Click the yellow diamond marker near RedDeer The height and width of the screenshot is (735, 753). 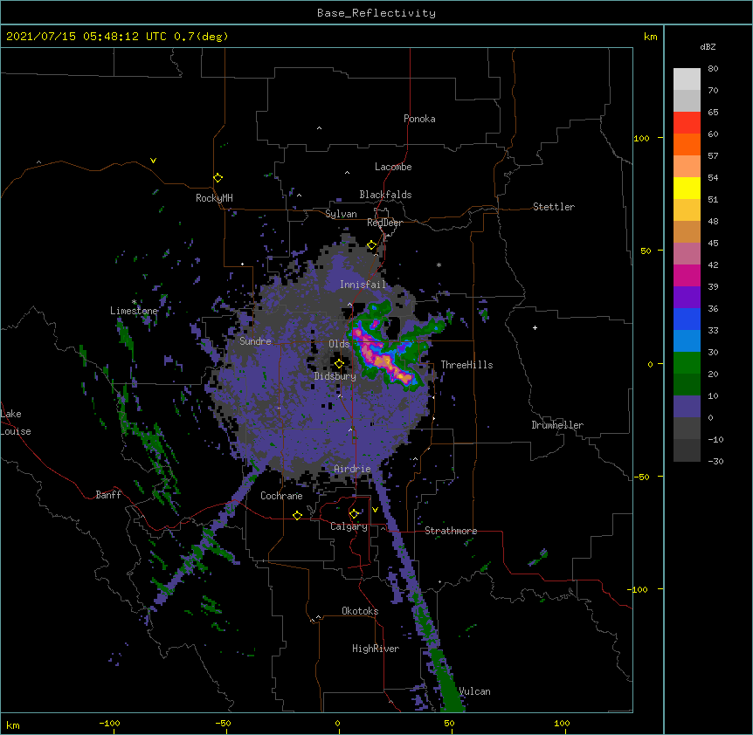(372, 245)
